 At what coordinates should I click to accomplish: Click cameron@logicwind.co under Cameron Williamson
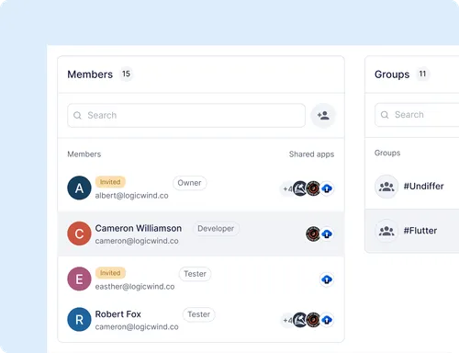[x=137, y=241]
